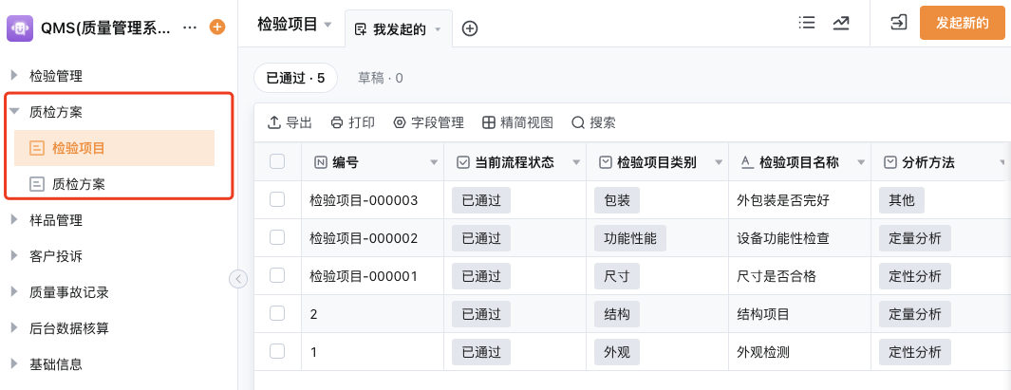Image resolution: width=1011 pixels, height=390 pixels.
Task: Expand the 检验管理 tree section
Action: [14, 75]
